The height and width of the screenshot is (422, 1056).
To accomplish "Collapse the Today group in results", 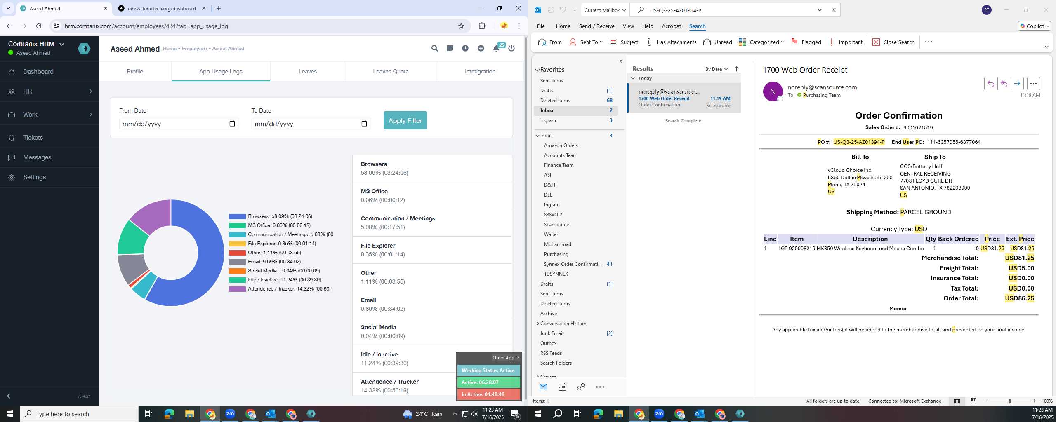I will click(x=633, y=78).
